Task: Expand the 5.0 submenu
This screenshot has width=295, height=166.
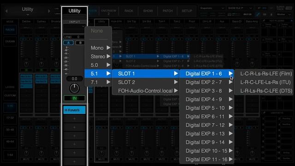Action: (x=98, y=65)
